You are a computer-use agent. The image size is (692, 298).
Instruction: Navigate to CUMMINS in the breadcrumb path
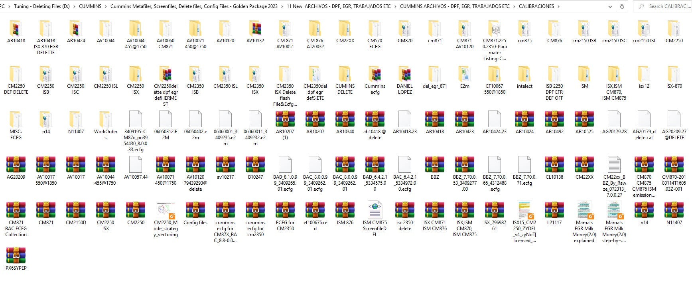pyautogui.click(x=90, y=6)
